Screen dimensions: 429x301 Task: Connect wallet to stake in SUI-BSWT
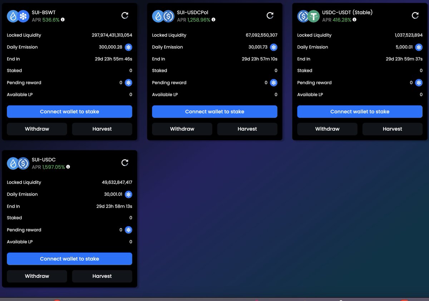coord(69,112)
